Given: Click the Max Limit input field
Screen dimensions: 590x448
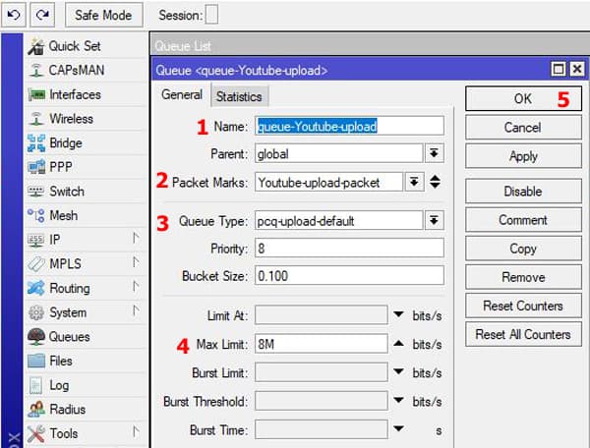Looking at the screenshot, I should [322, 344].
